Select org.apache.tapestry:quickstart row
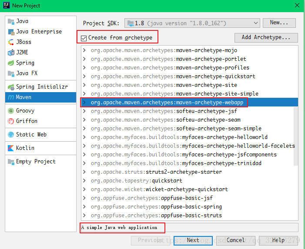 coord(189,181)
